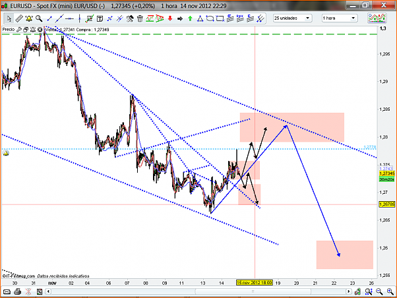Click the zoom in magnifier icon
Image resolution: width=397 pixels, height=298 pixels.
click(390, 291)
